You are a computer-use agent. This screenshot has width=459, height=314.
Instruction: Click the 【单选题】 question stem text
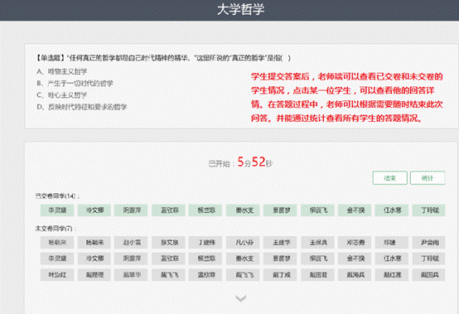[163, 58]
